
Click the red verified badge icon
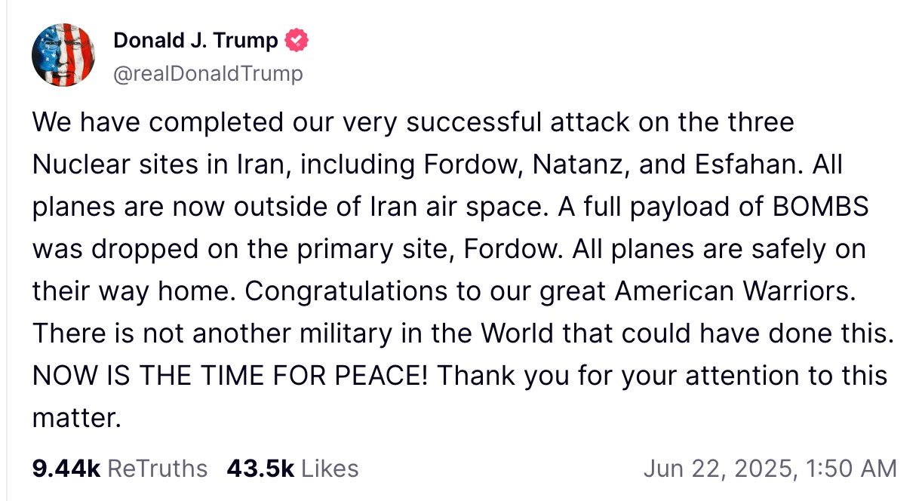click(x=297, y=40)
